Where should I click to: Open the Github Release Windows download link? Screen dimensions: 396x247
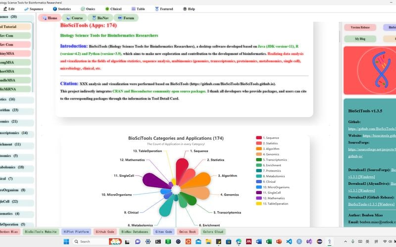371,204
